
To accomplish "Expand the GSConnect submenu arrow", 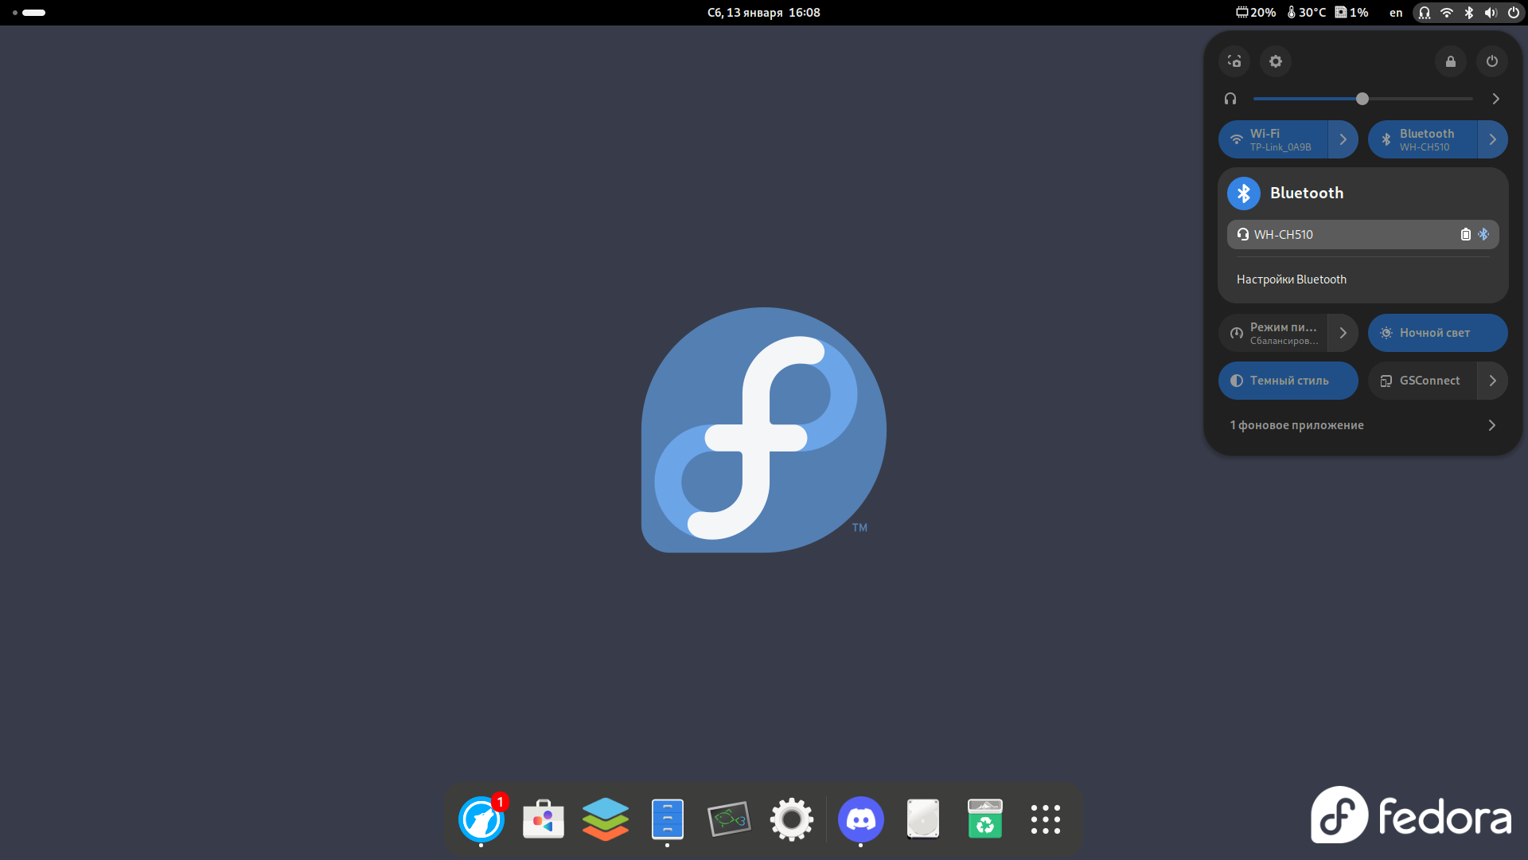I will coord(1493,381).
